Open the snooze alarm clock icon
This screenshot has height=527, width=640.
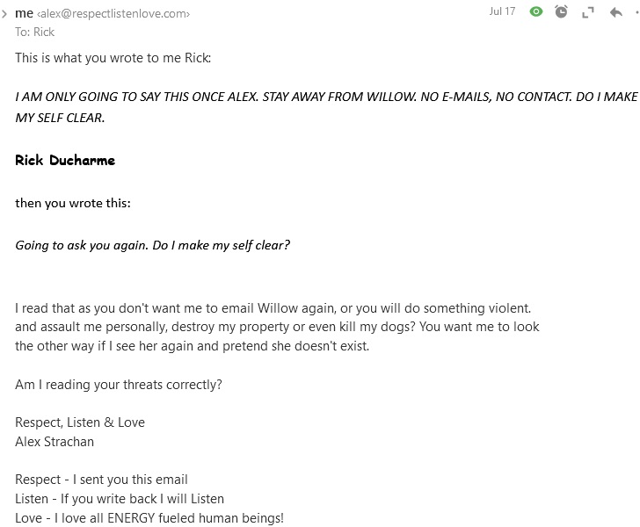561,11
